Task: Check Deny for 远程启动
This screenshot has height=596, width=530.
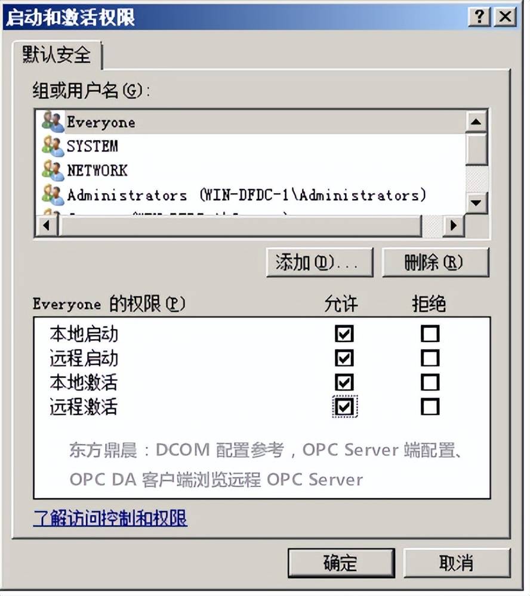Action: 430,358
